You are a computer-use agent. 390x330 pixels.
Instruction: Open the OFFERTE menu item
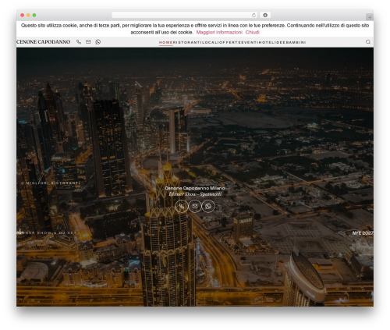pos(229,42)
